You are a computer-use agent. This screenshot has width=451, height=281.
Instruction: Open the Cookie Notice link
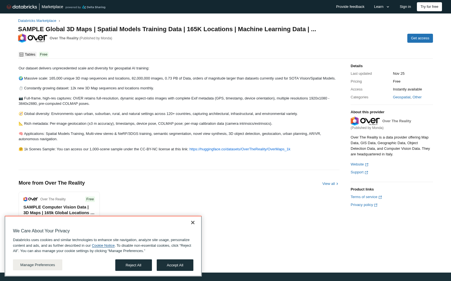point(103,246)
